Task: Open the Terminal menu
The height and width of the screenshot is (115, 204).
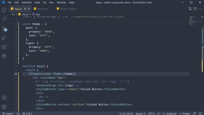Action: 61,3
